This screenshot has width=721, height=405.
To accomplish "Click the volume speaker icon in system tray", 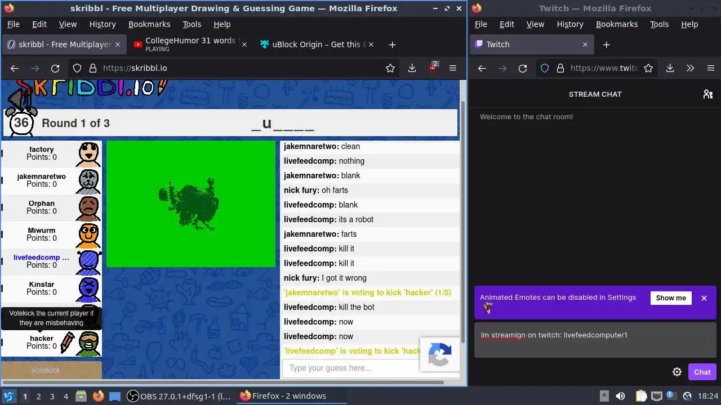I will (620, 396).
